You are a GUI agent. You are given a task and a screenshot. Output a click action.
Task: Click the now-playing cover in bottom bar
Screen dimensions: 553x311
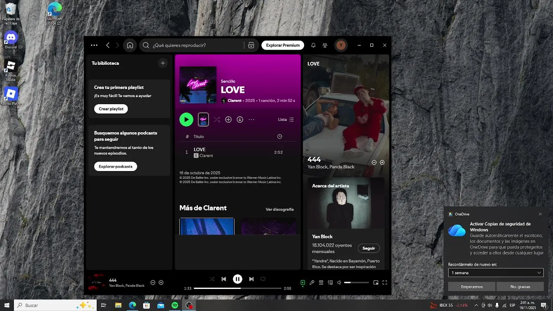96,283
